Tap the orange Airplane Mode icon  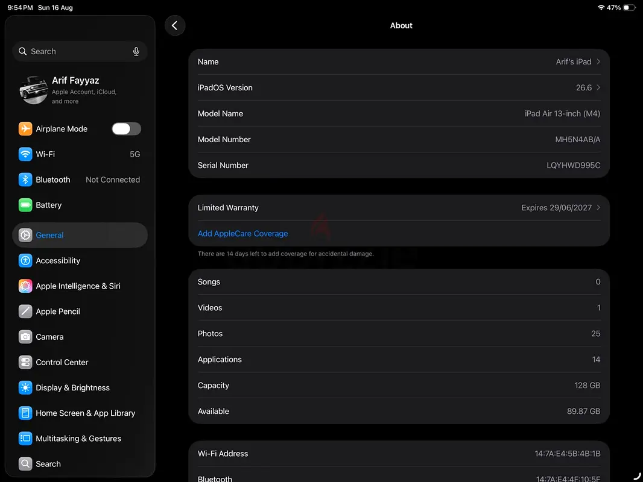coord(25,128)
